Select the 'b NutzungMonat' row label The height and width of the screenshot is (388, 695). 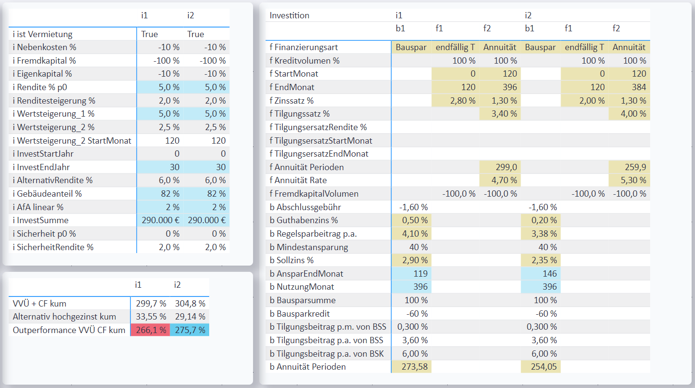pyautogui.click(x=302, y=287)
